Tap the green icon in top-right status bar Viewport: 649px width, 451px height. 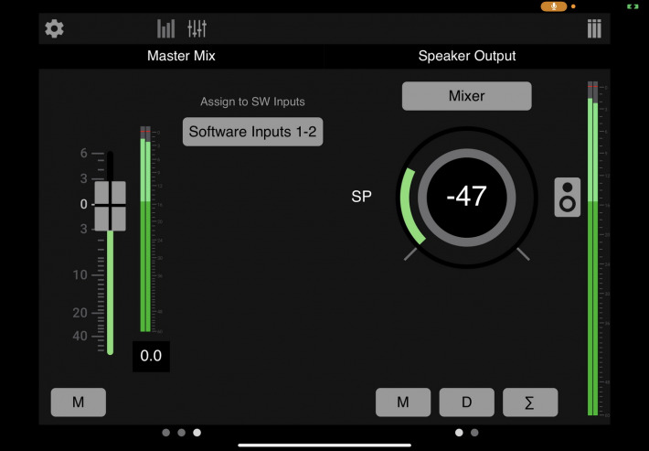[x=631, y=6]
